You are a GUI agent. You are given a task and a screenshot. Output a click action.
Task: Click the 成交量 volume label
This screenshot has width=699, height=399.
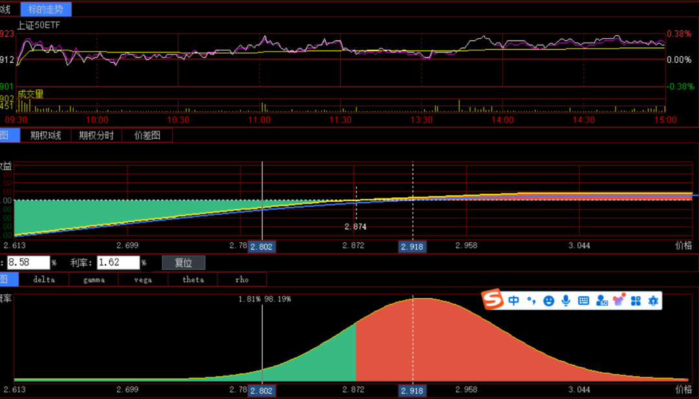[31, 94]
